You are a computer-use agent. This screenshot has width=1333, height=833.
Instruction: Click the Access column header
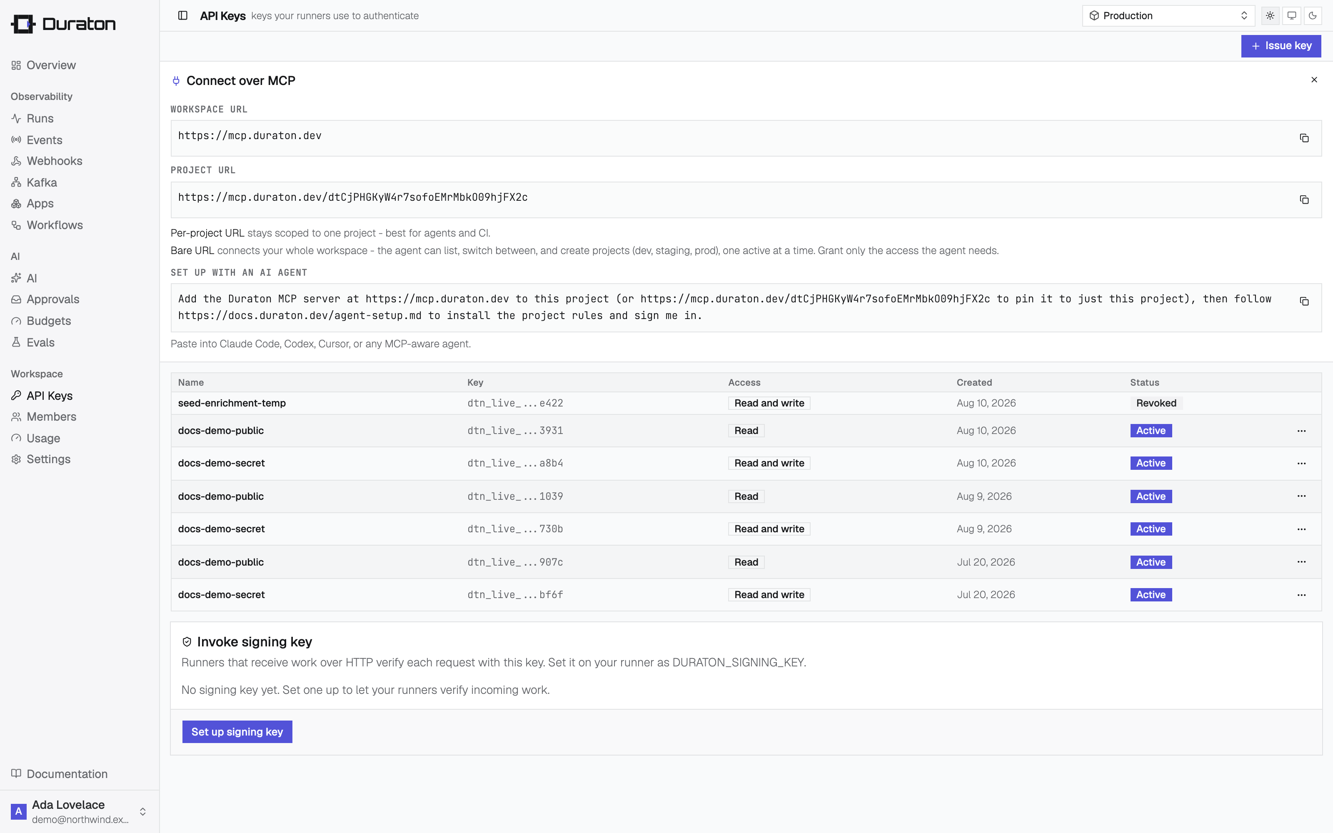coord(744,382)
